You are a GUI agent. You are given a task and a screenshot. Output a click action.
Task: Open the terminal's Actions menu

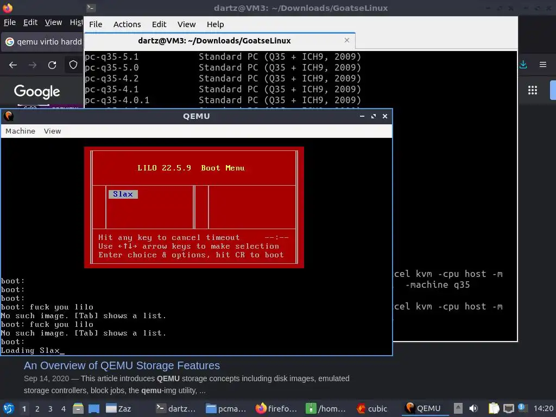[127, 24]
